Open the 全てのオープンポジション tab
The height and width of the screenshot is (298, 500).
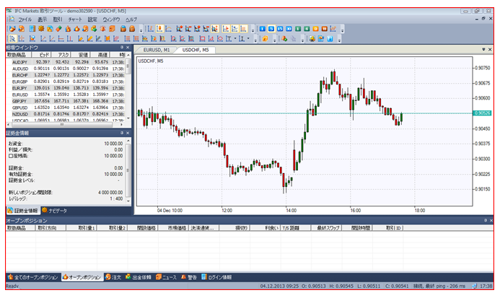[32, 277]
